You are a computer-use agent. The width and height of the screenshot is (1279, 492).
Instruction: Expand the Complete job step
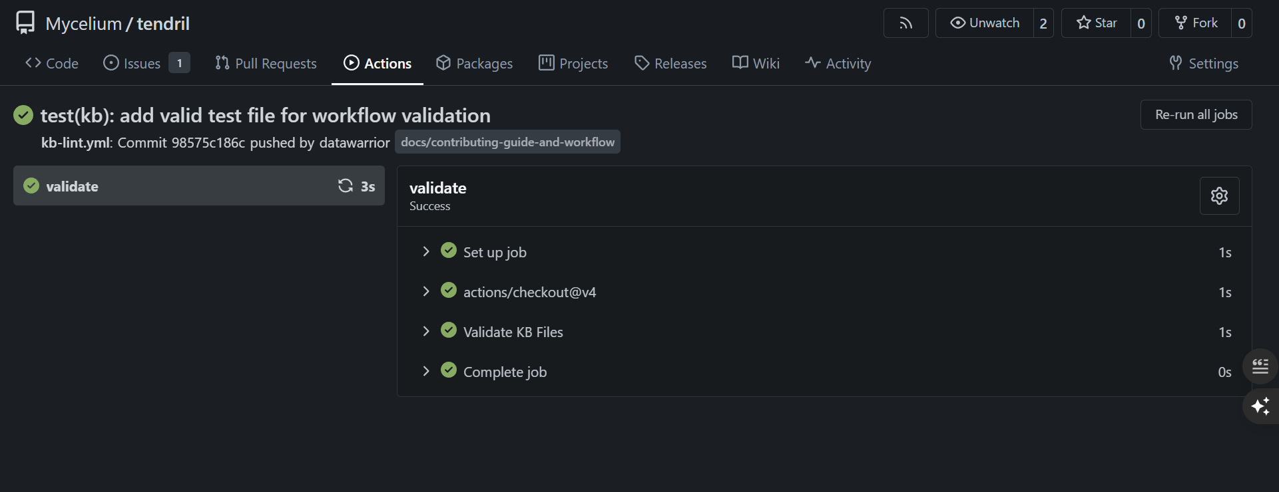426,372
